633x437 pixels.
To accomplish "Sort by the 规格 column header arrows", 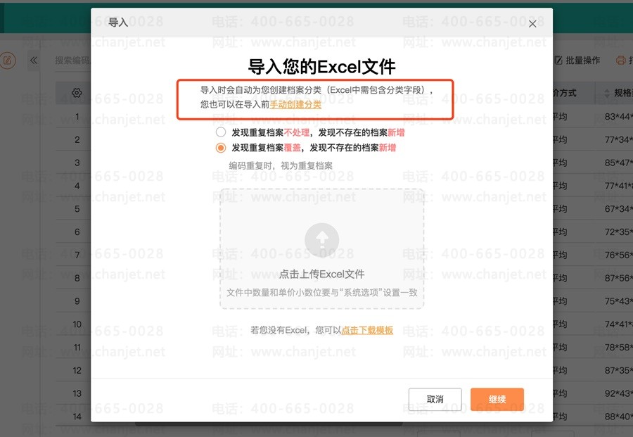I will [607, 94].
